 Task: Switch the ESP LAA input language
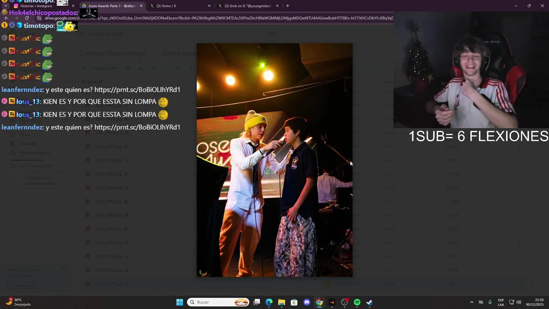tap(501, 302)
